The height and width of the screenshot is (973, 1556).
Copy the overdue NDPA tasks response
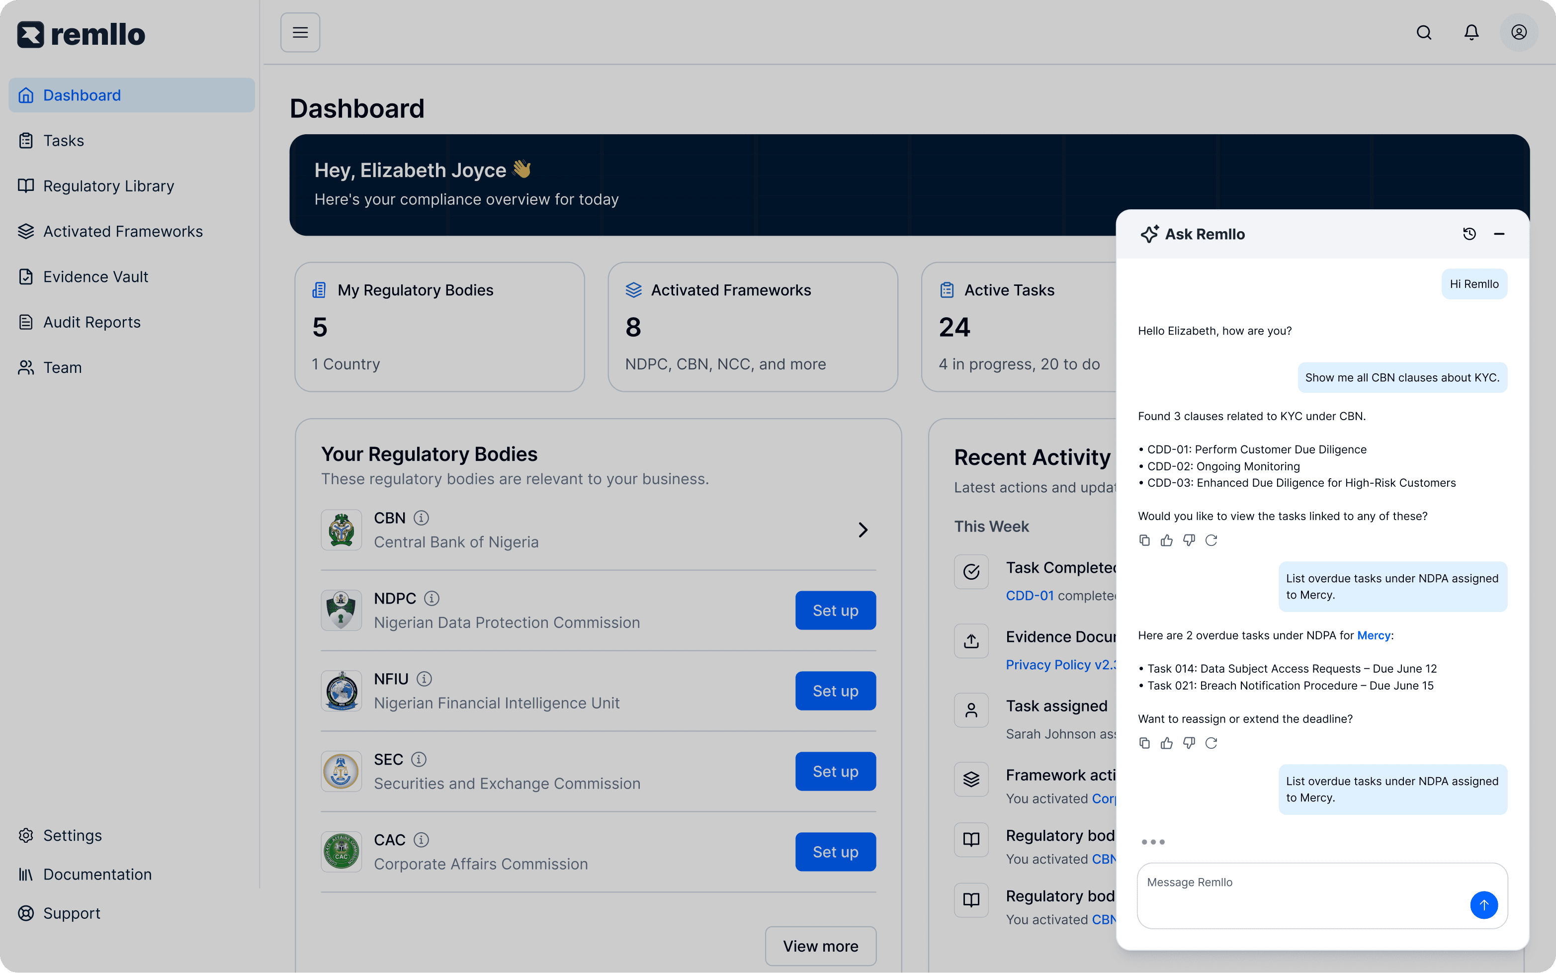click(1144, 743)
